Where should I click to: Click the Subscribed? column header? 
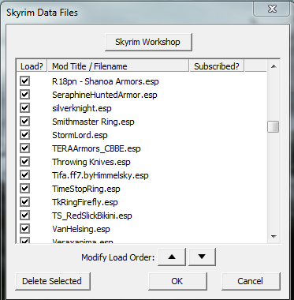pos(217,66)
